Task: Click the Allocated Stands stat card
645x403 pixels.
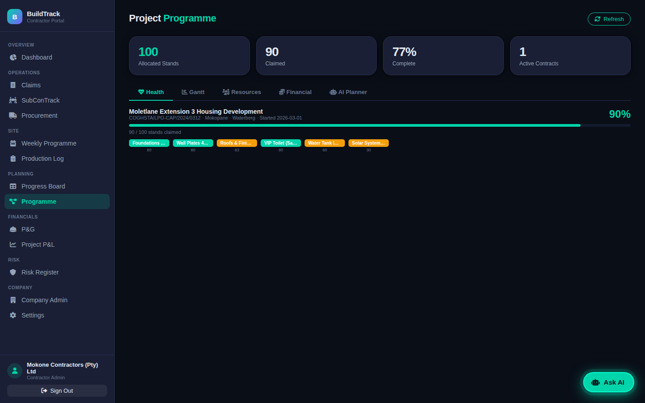Action: (x=189, y=56)
